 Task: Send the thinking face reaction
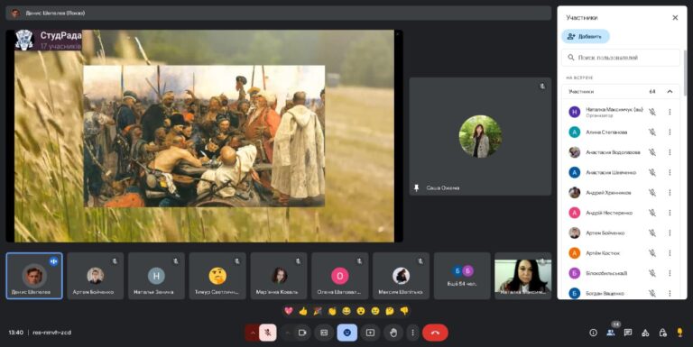(390, 311)
